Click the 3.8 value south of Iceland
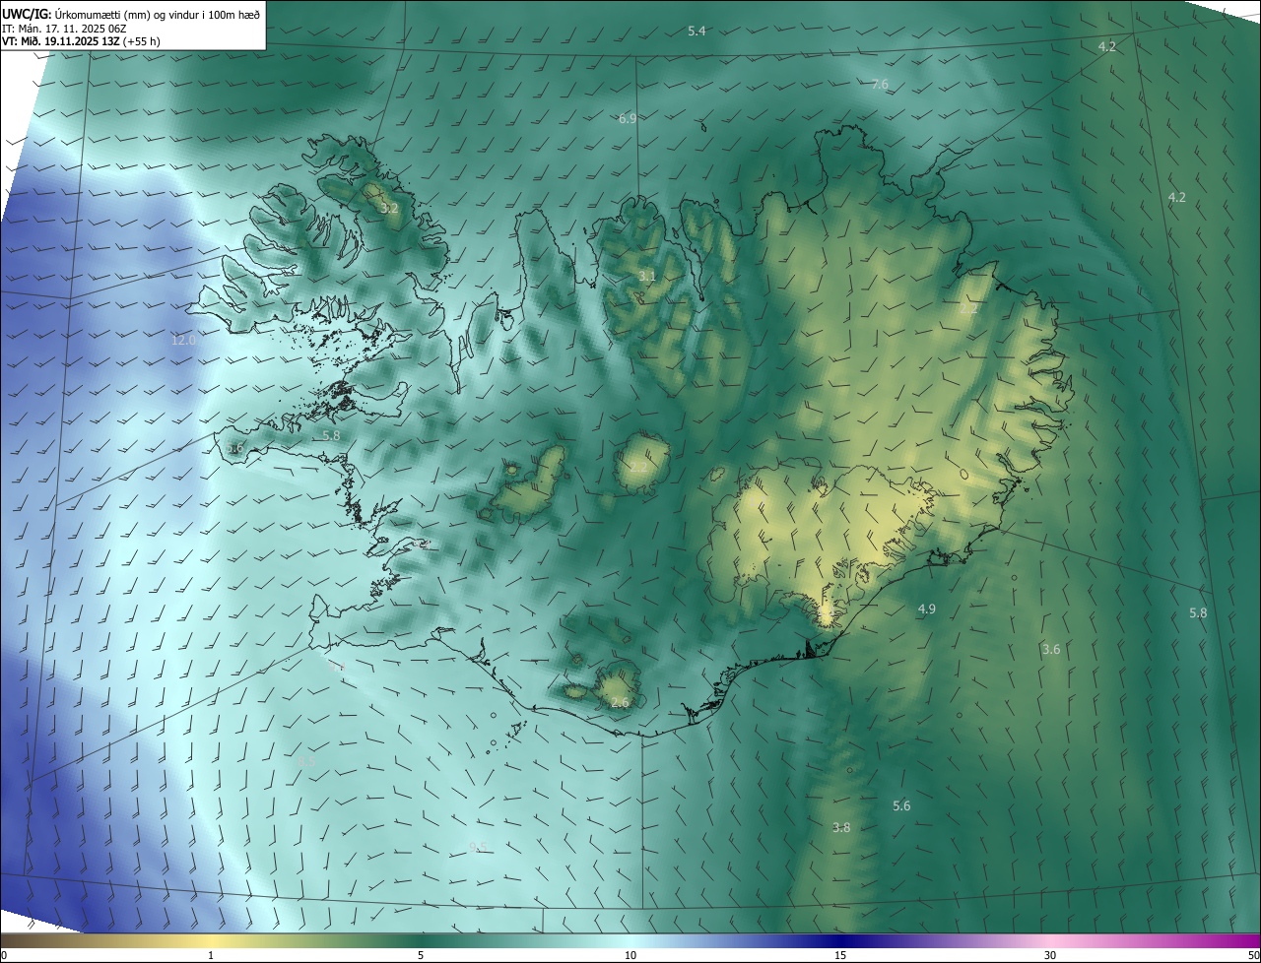The width and height of the screenshot is (1261, 963). [841, 828]
